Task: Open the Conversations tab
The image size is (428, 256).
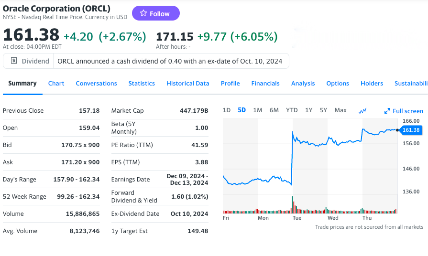Action: 96,84
